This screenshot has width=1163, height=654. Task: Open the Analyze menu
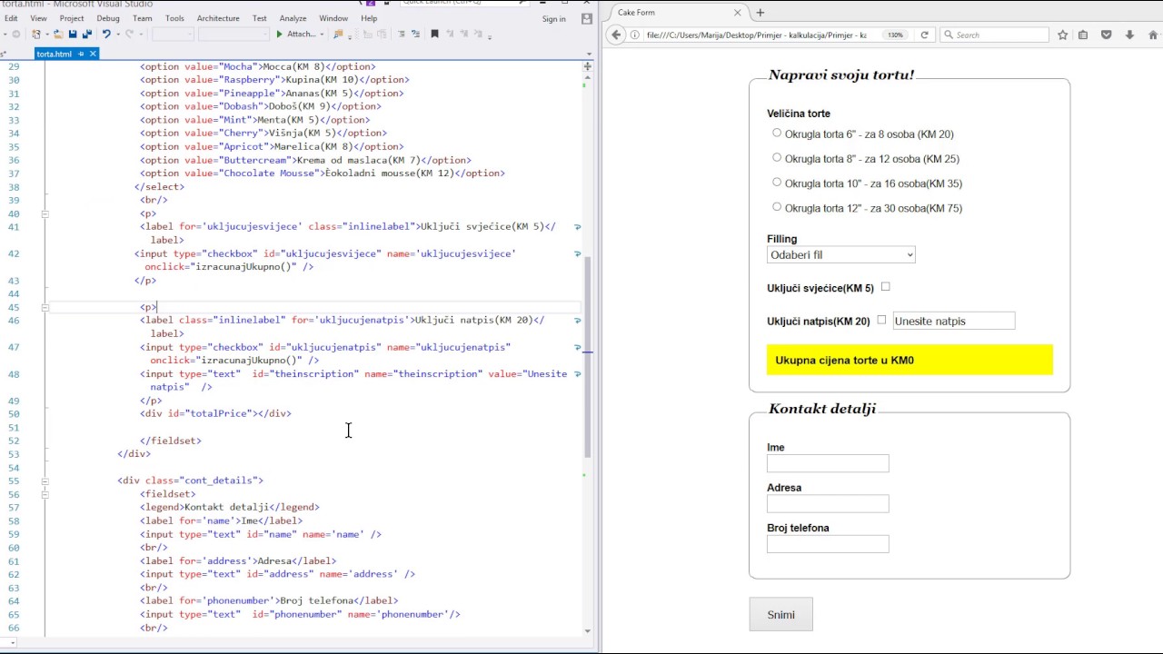point(293,18)
